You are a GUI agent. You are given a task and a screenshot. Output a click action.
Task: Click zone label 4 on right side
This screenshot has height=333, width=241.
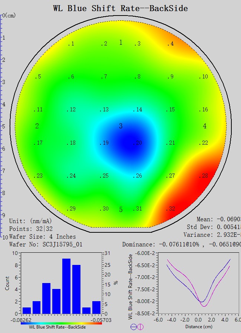[x=205, y=126]
